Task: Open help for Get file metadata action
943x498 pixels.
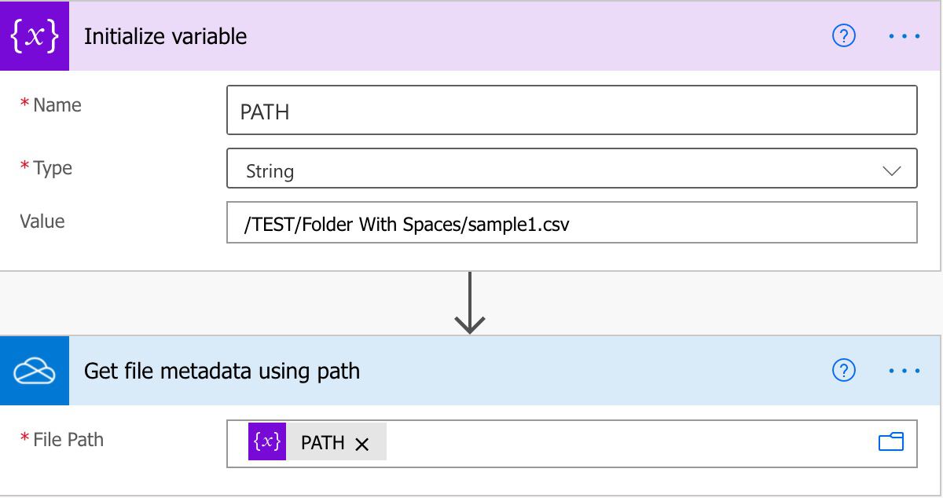Action: click(x=843, y=370)
